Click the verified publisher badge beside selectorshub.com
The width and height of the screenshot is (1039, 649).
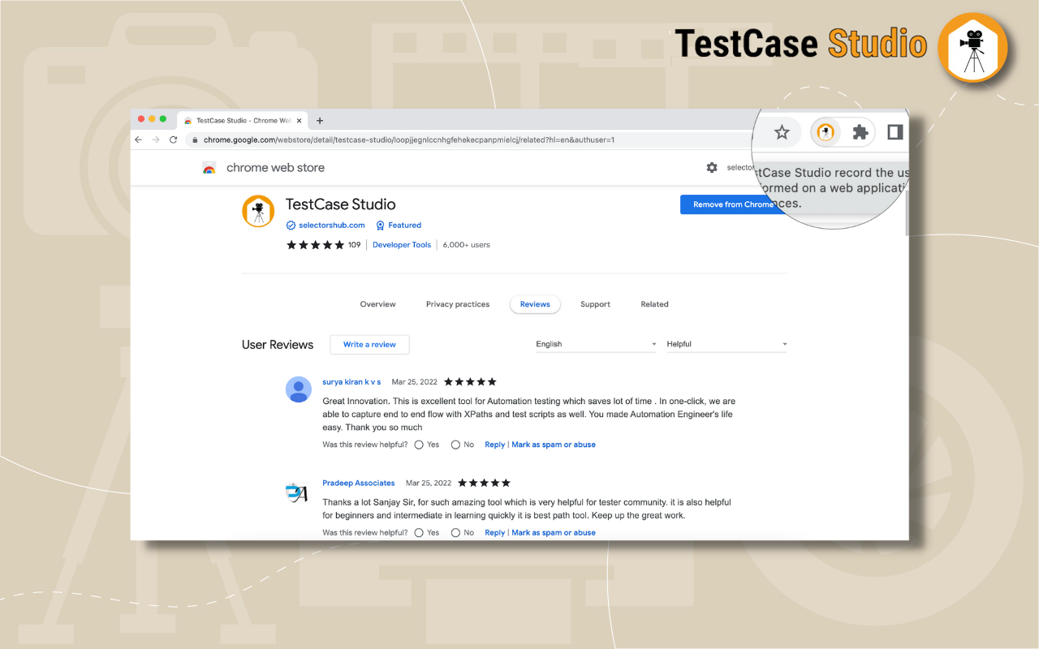289,225
